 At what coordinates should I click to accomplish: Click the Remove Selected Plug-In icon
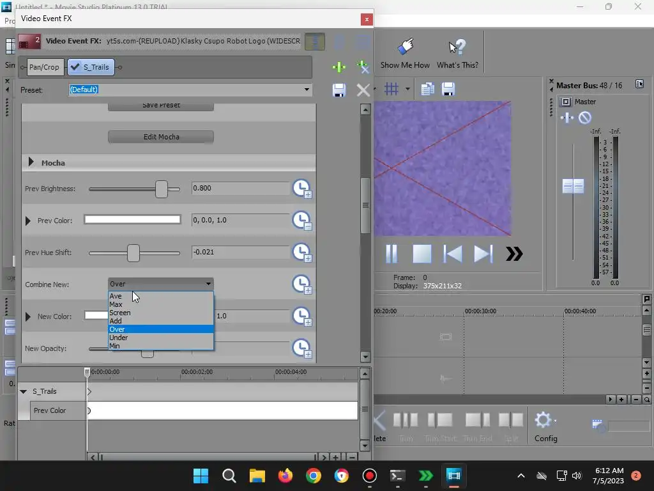(363, 66)
